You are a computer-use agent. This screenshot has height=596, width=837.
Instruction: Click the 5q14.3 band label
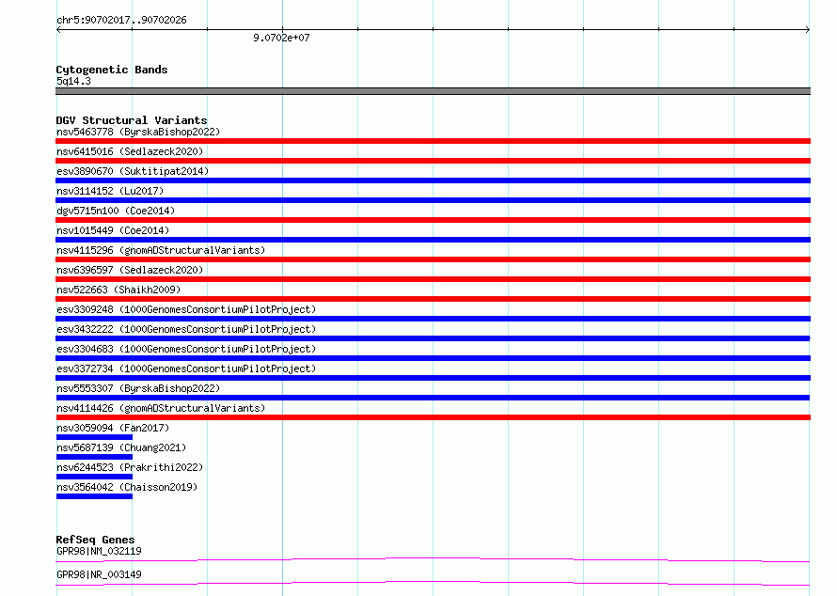73,81
